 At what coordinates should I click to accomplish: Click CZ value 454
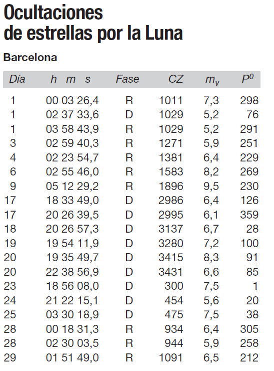click(x=173, y=301)
